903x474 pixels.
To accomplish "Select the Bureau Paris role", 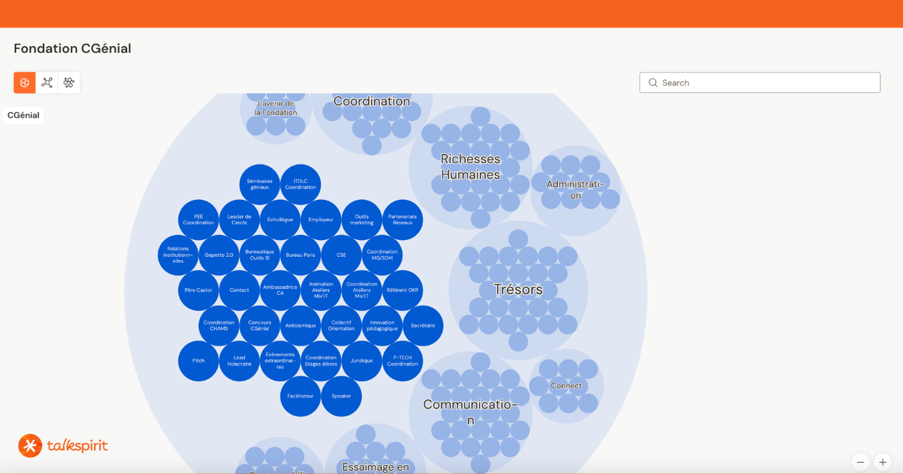I will [x=300, y=255].
